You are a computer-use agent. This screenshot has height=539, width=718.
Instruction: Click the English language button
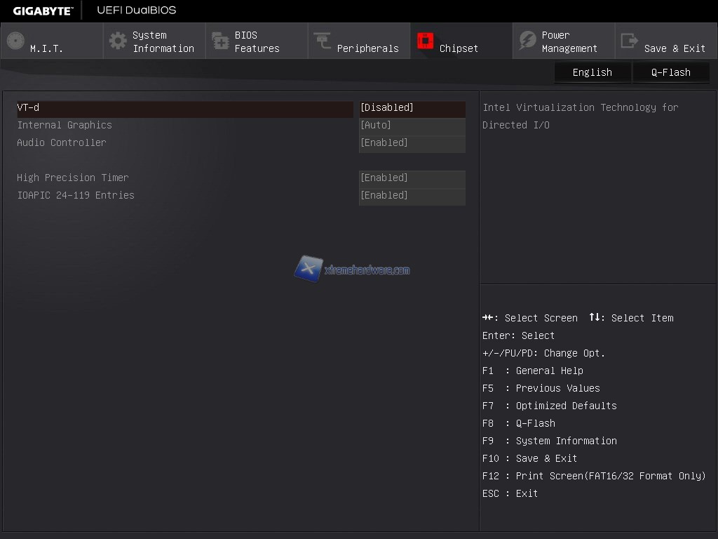point(592,72)
